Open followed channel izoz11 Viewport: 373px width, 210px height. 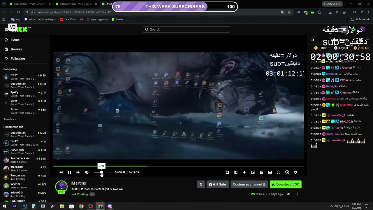coord(25,77)
